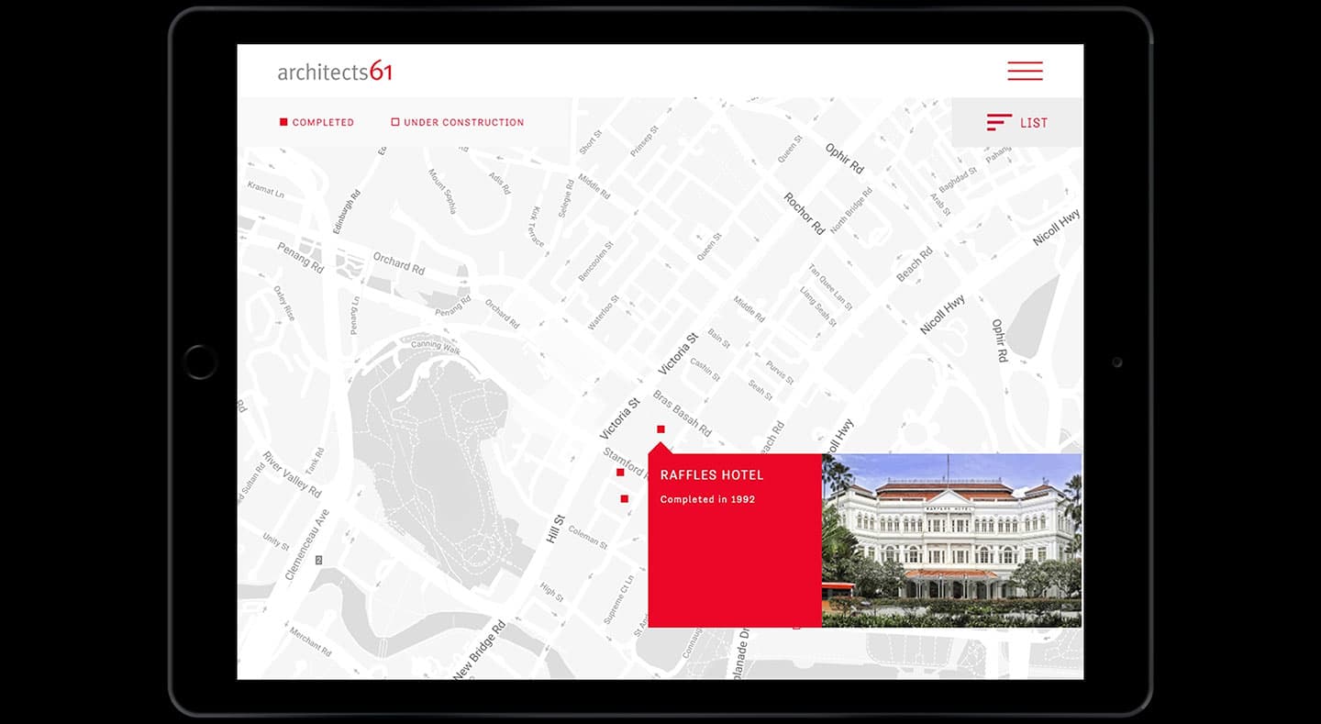This screenshot has height=724, width=1321.
Task: Click the 'Purvis St' map label
Action: pos(779,372)
